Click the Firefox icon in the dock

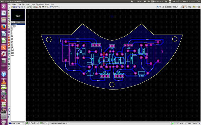click(x=4, y=27)
